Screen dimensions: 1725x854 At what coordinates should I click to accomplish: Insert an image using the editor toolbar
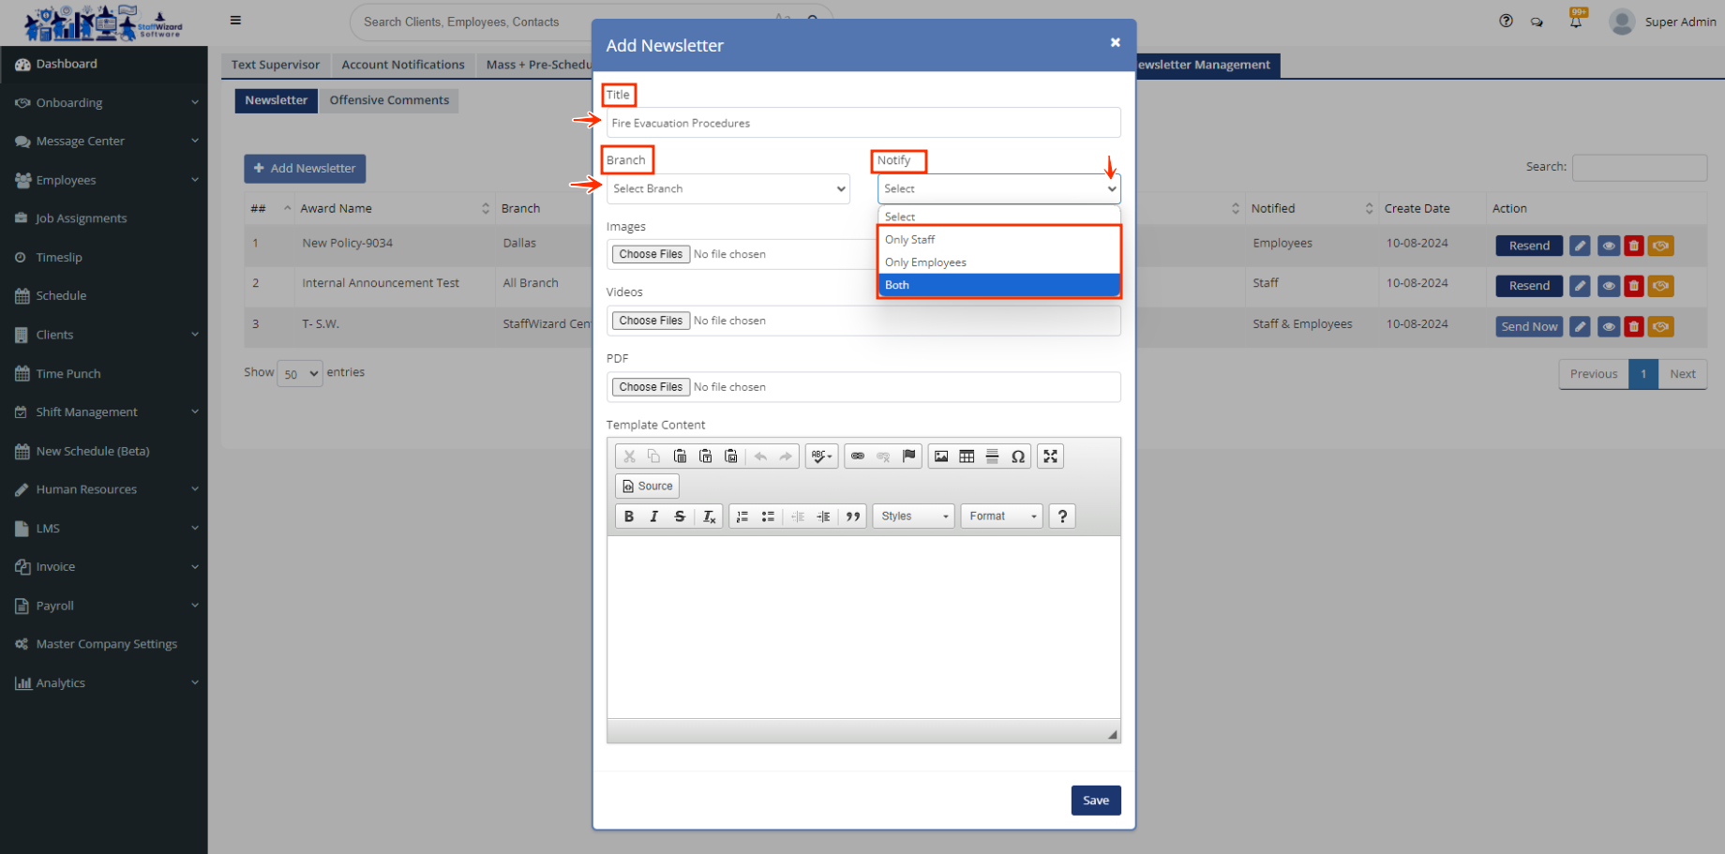tap(941, 457)
